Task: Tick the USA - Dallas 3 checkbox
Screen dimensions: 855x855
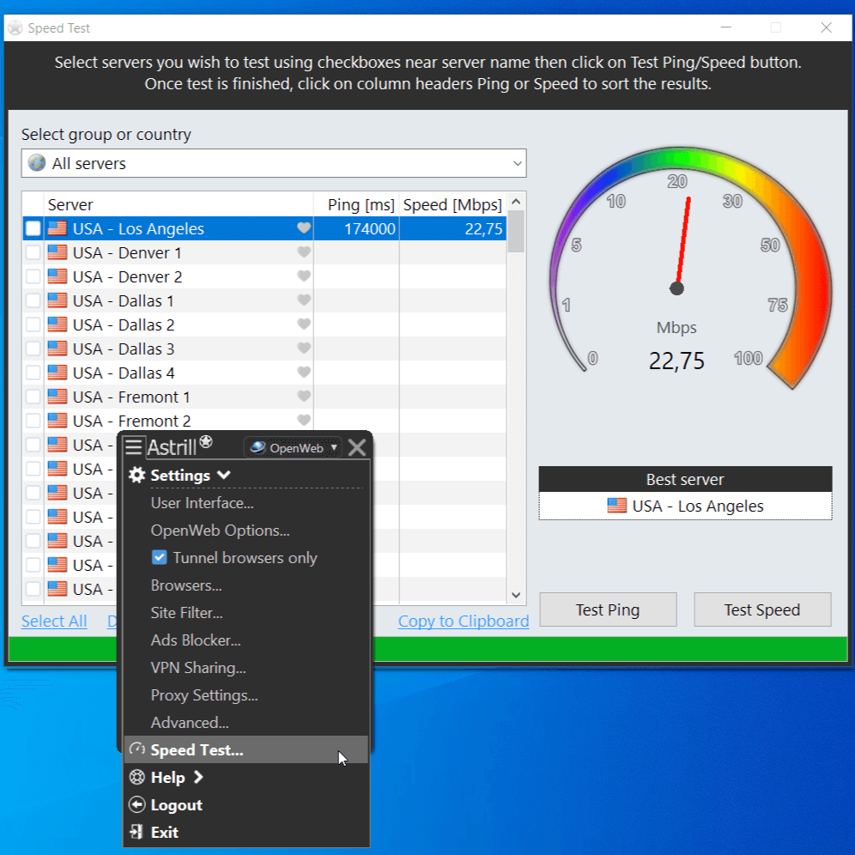Action: coord(33,349)
